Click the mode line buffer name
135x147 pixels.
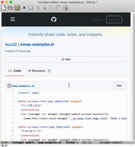click(x=45, y=143)
